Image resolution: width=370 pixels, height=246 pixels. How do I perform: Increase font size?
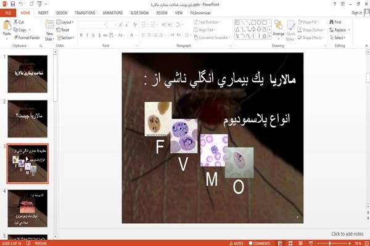pyautogui.click(x=121, y=25)
